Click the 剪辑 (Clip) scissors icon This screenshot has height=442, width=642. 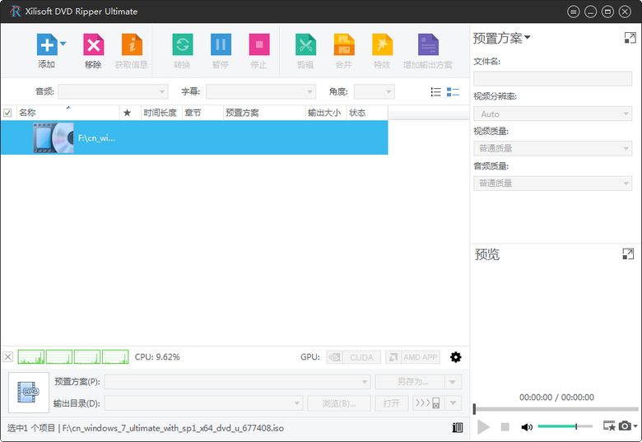point(306,44)
